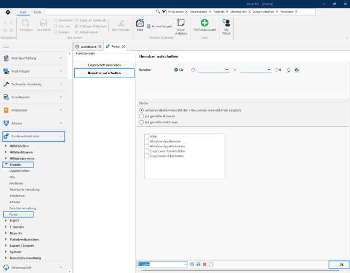Click the Technische Verwaltung hammer icon

(6, 84)
